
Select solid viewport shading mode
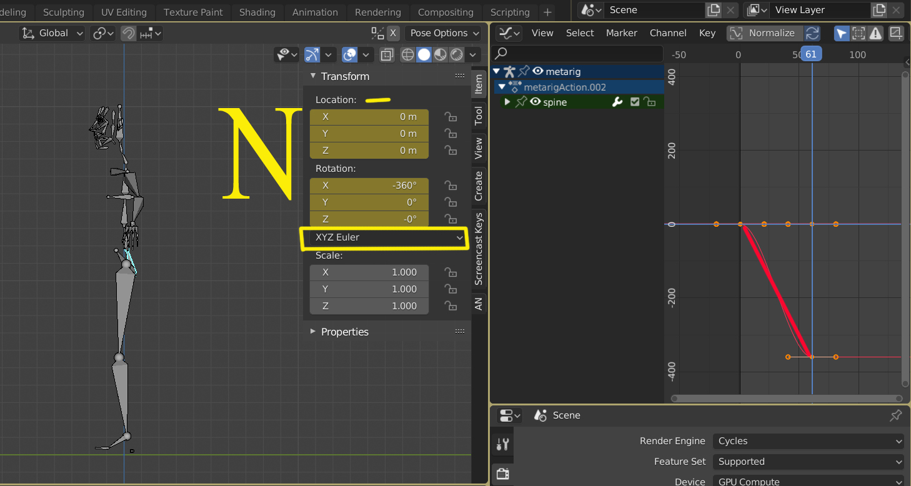coord(424,55)
